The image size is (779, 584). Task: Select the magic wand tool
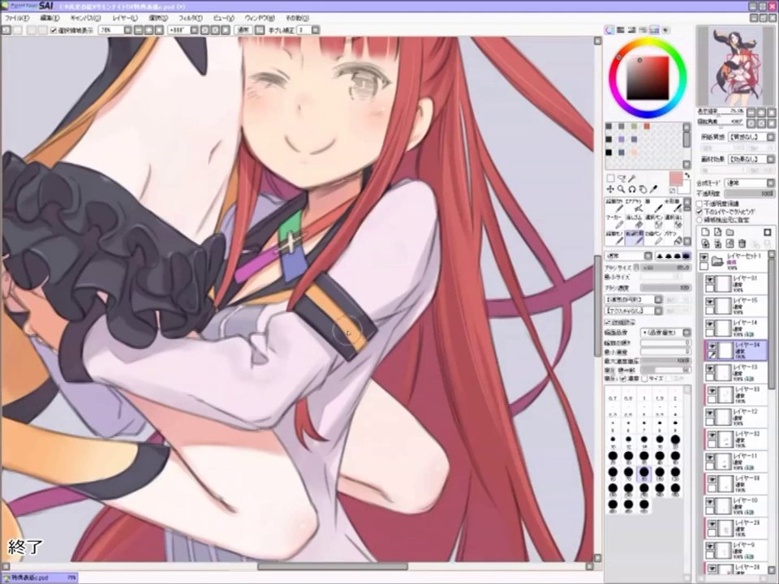[x=632, y=178]
